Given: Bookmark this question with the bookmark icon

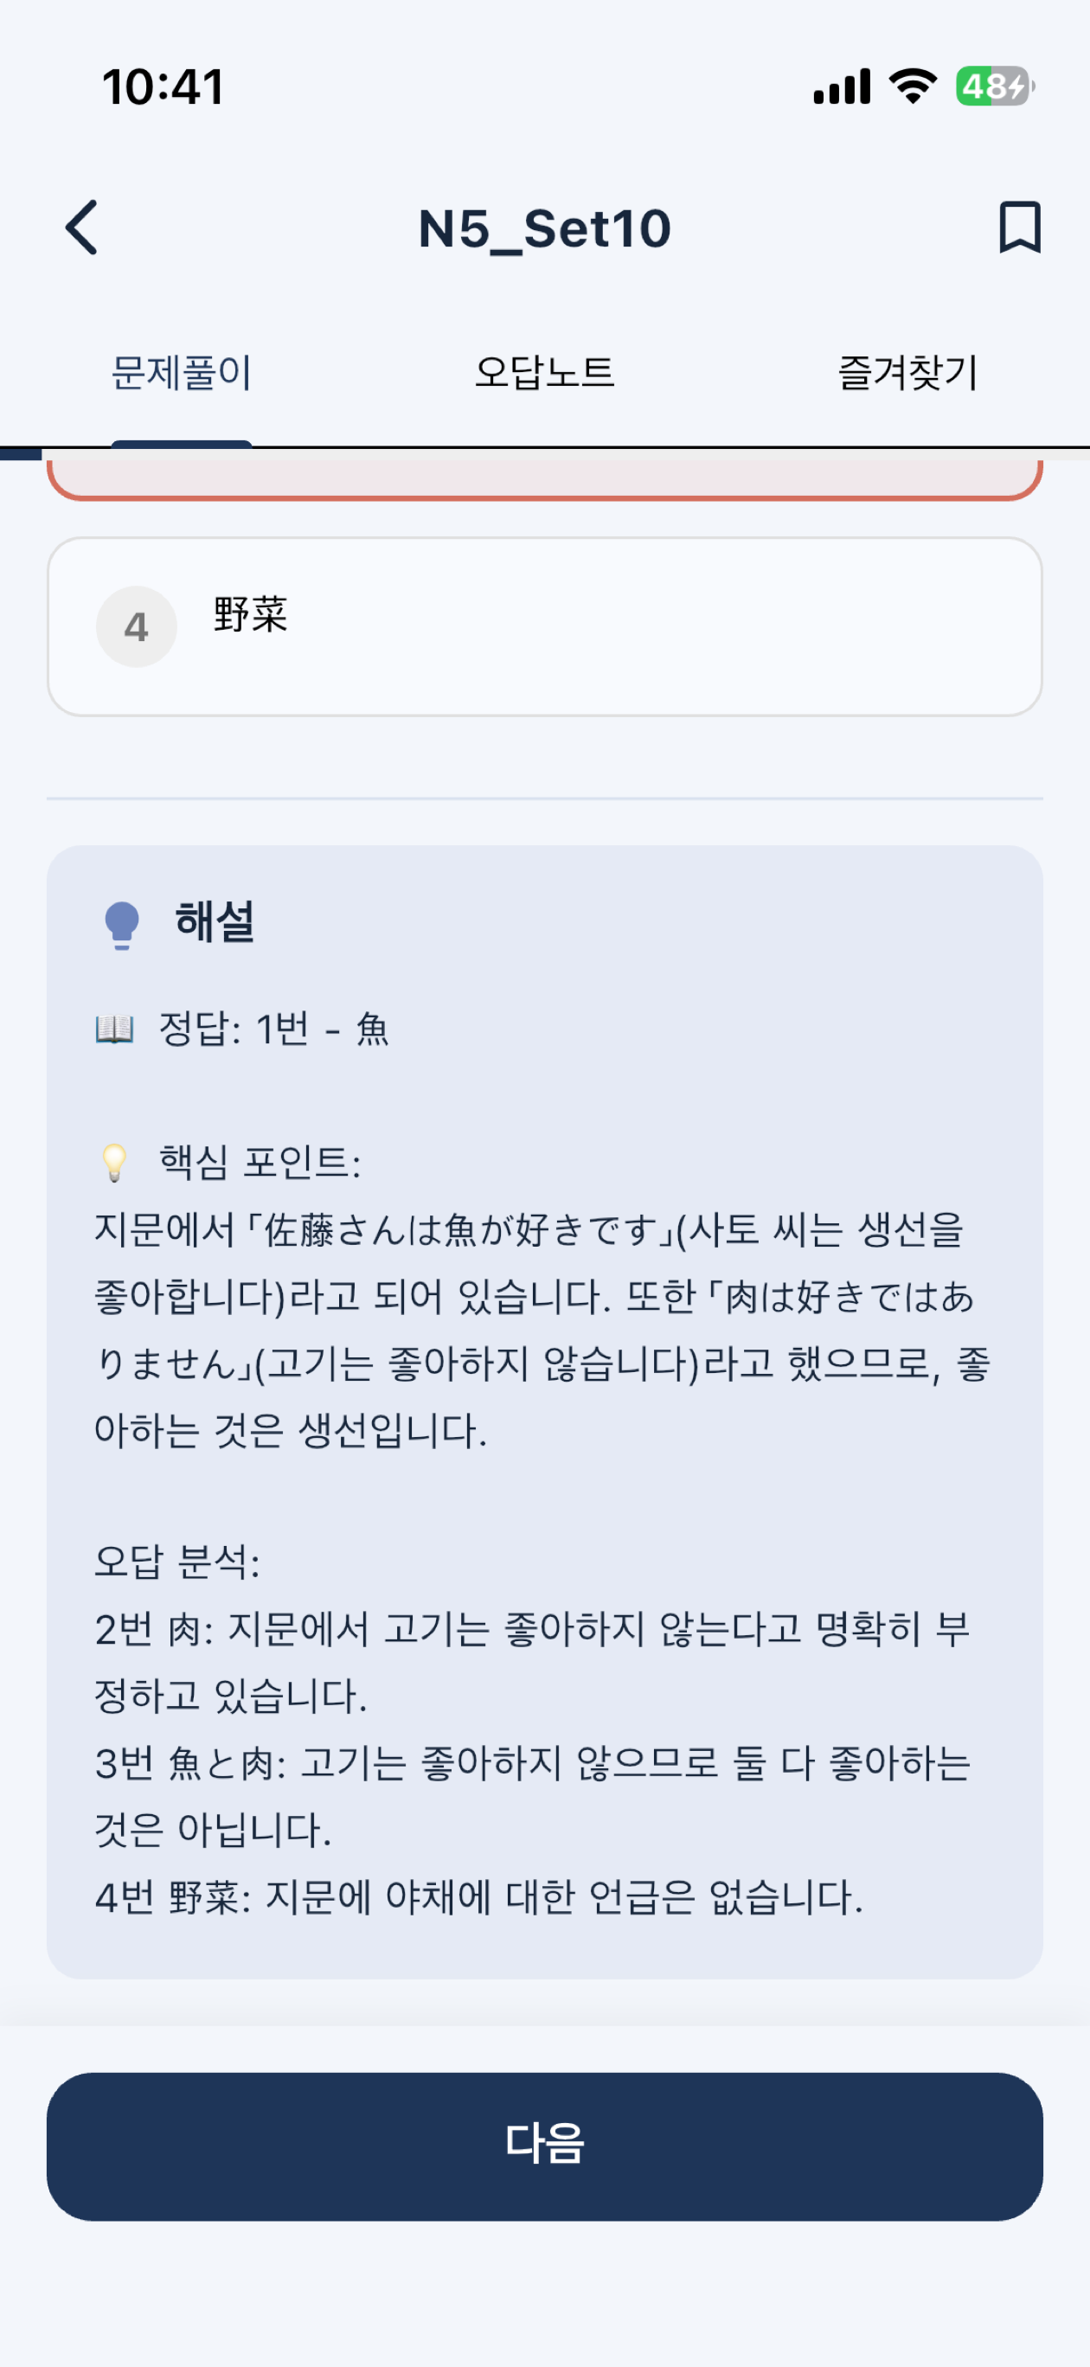Looking at the screenshot, I should 1019,227.
